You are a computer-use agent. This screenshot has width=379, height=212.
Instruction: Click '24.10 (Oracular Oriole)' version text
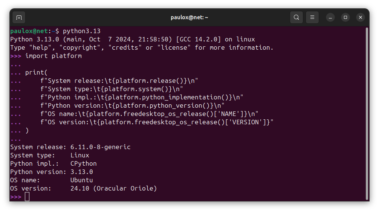click(x=114, y=188)
